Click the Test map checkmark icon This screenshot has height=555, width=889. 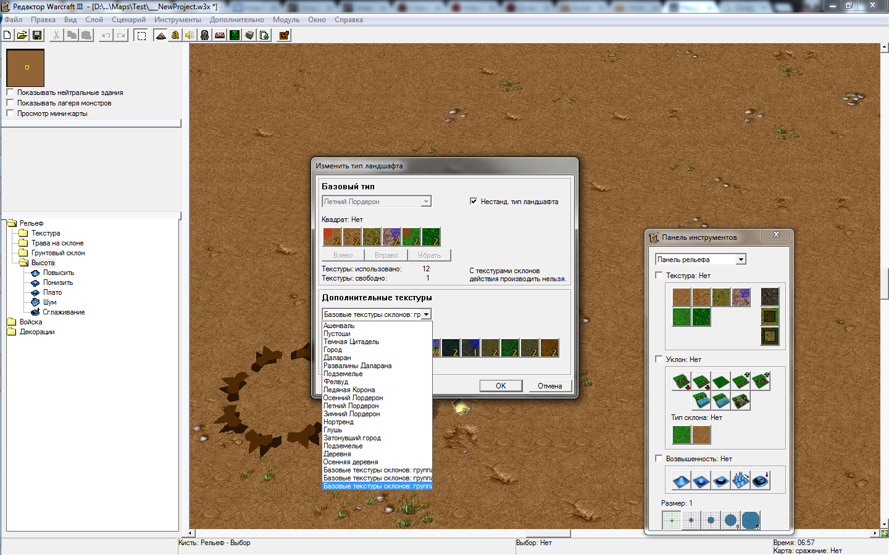(x=284, y=35)
